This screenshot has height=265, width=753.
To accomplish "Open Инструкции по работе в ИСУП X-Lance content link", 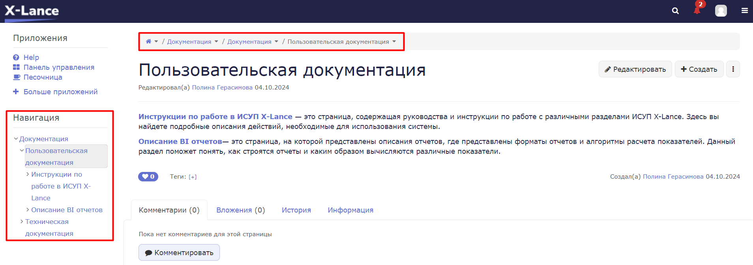I will [215, 117].
